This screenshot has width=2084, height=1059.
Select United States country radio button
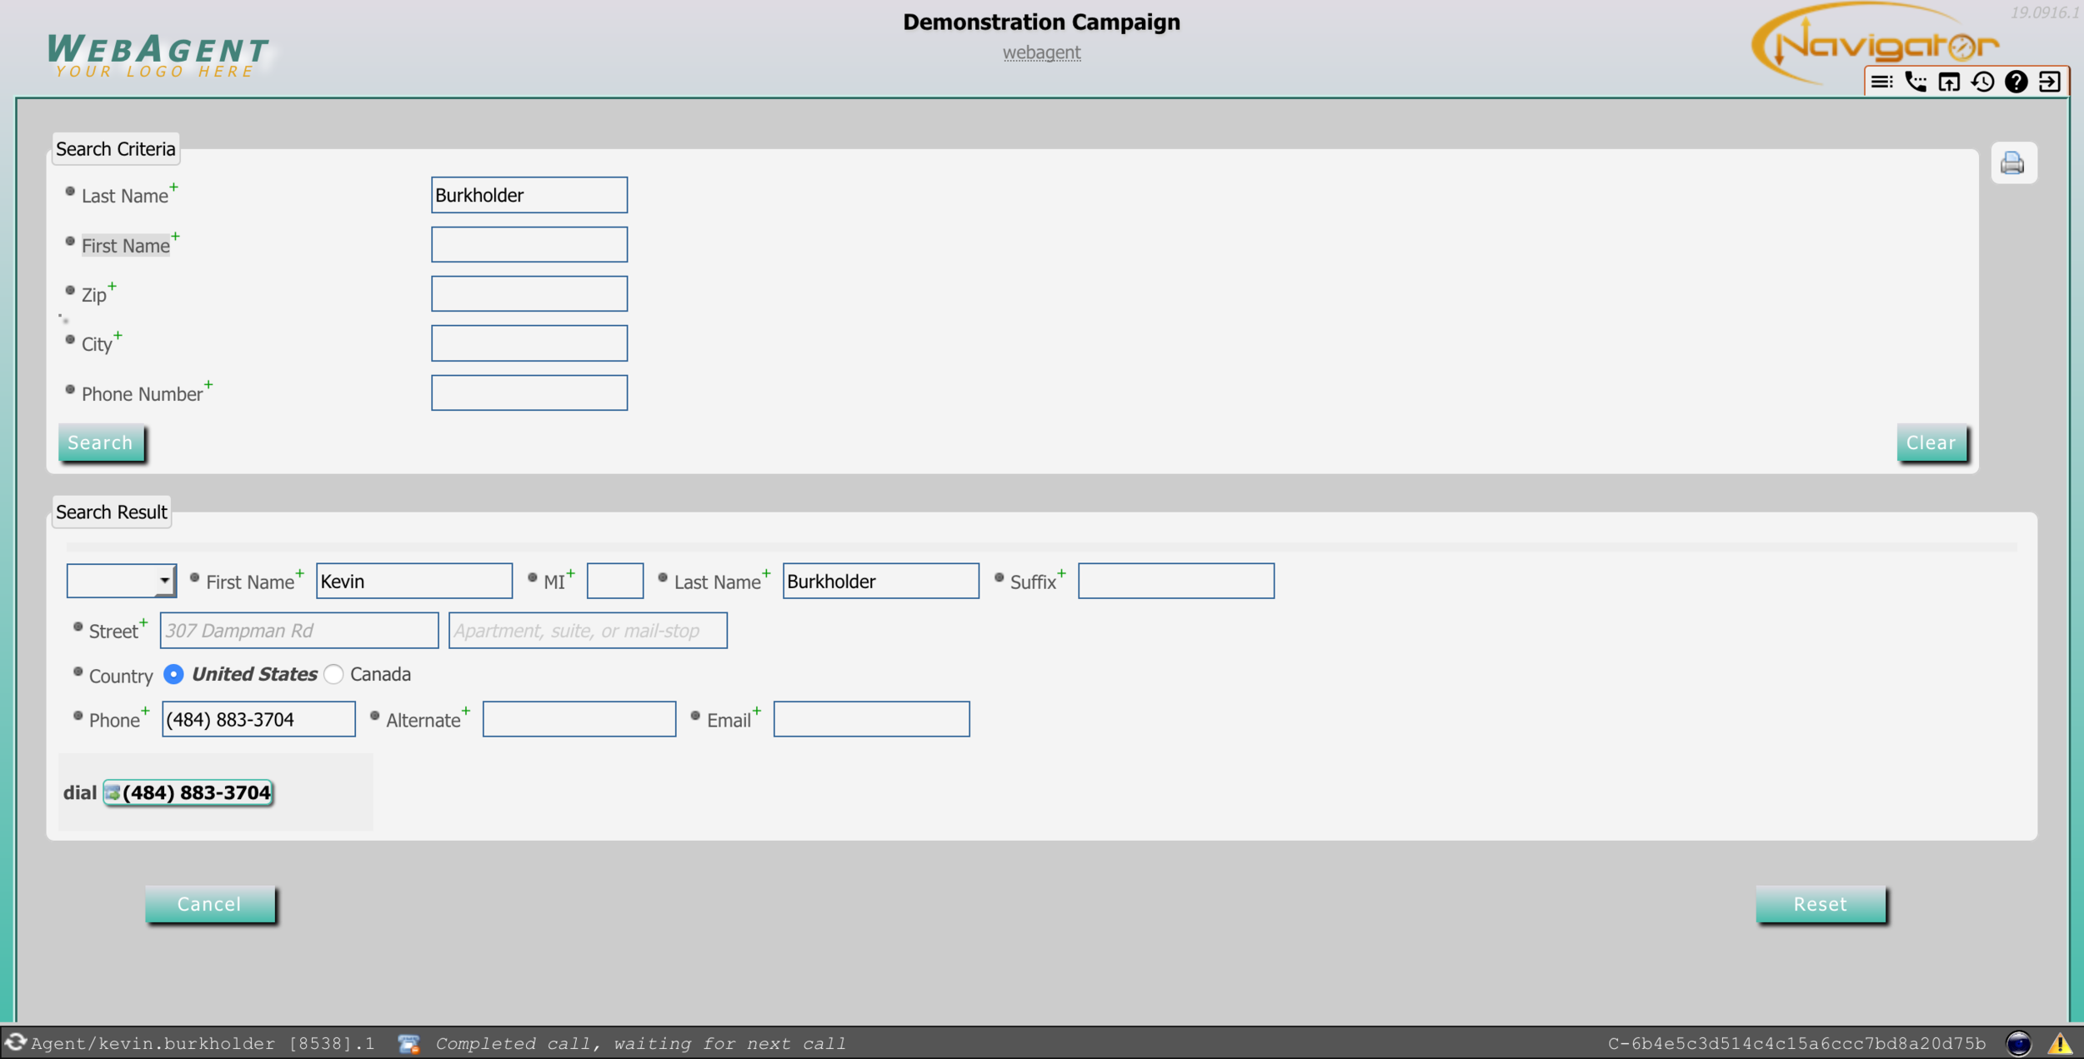tap(173, 672)
